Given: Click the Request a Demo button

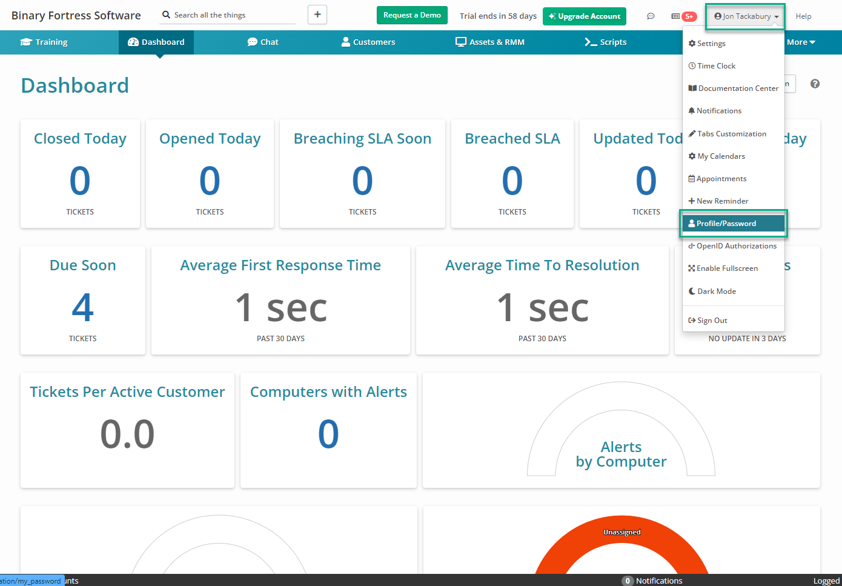Looking at the screenshot, I should pos(412,16).
